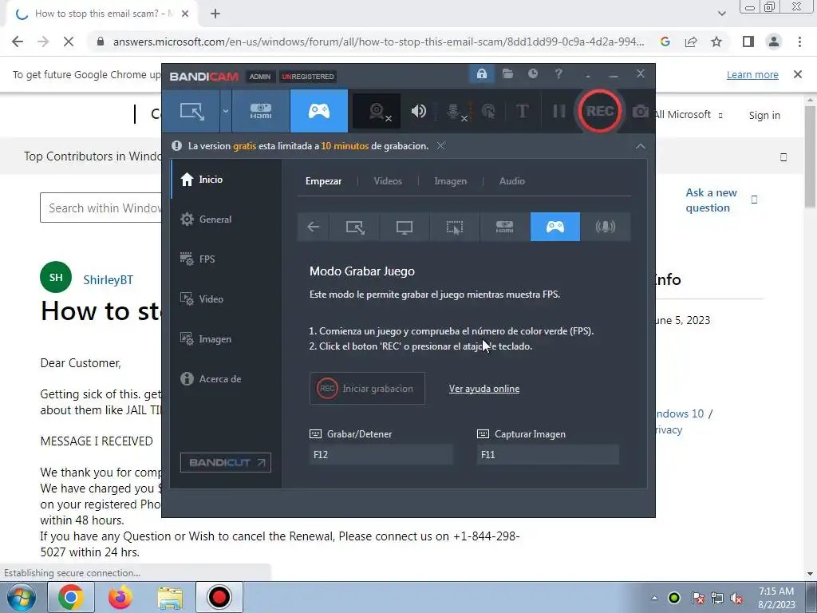Click Ask a new question link
817x613 pixels.
pos(711,200)
